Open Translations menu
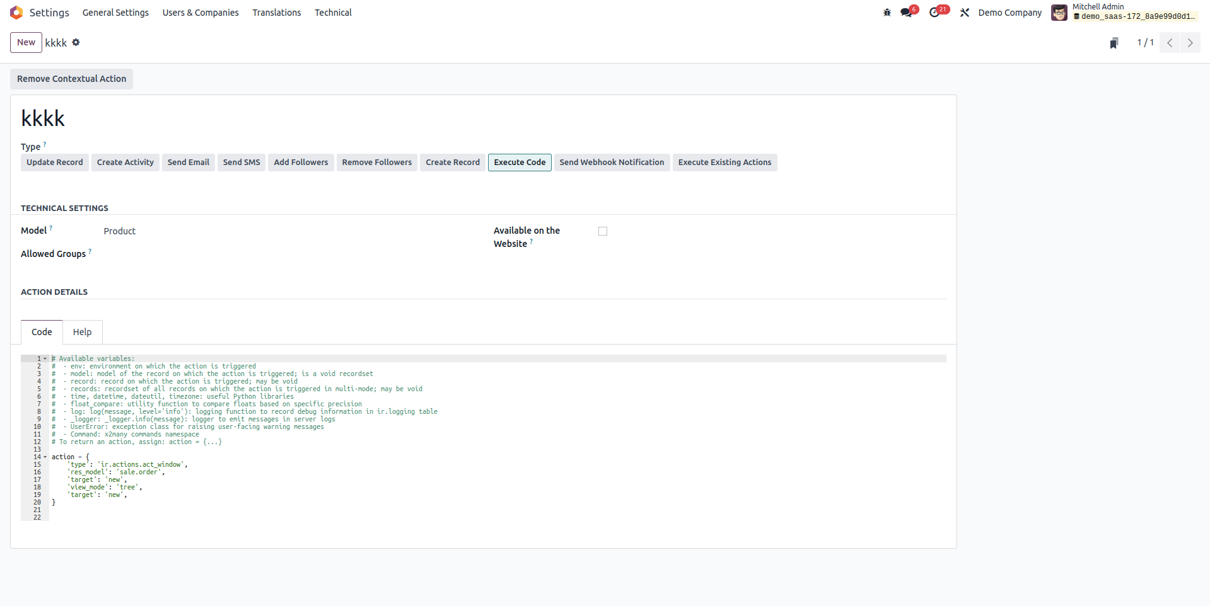The height and width of the screenshot is (606, 1210). coord(277,13)
